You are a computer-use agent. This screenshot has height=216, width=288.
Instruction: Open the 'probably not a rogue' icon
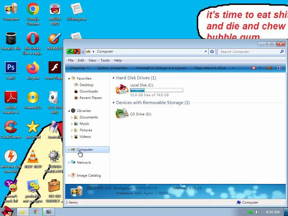click(x=33, y=191)
